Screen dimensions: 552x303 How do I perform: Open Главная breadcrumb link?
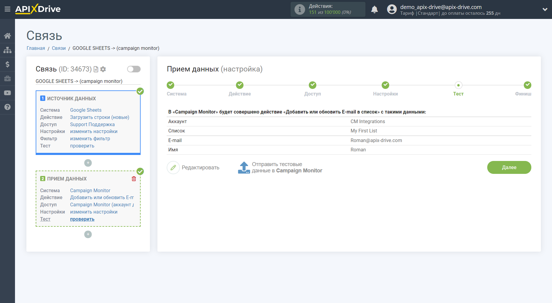(36, 48)
